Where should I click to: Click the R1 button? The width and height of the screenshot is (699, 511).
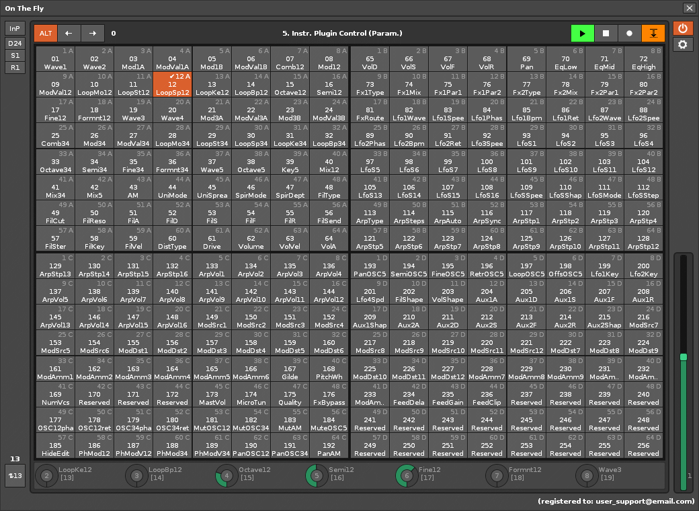click(x=15, y=67)
